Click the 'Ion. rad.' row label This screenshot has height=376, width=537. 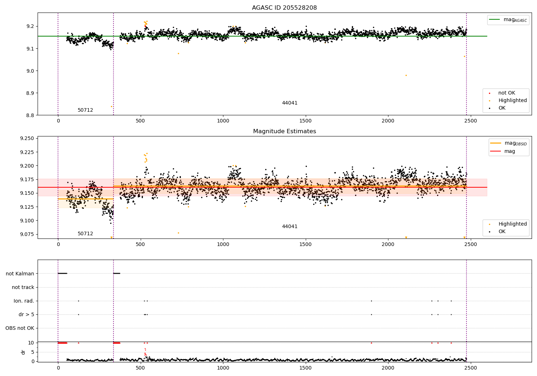pyautogui.click(x=24, y=301)
